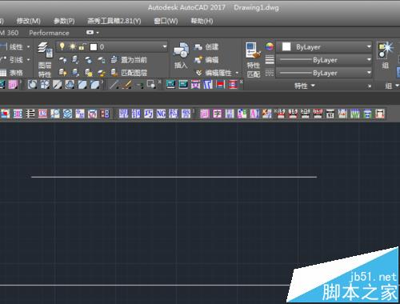This screenshot has width=400, height=304.
Task: Click the list lines icon in lower toolbar
Action: [30, 114]
